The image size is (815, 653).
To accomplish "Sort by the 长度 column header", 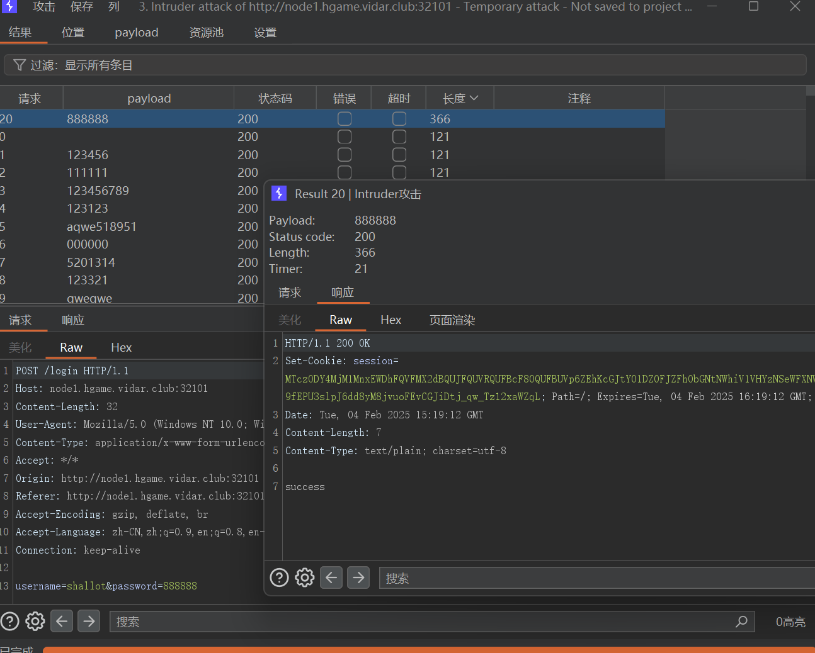I will pyautogui.click(x=460, y=98).
